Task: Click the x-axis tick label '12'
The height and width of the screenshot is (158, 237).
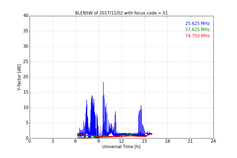Action: tap(122, 141)
